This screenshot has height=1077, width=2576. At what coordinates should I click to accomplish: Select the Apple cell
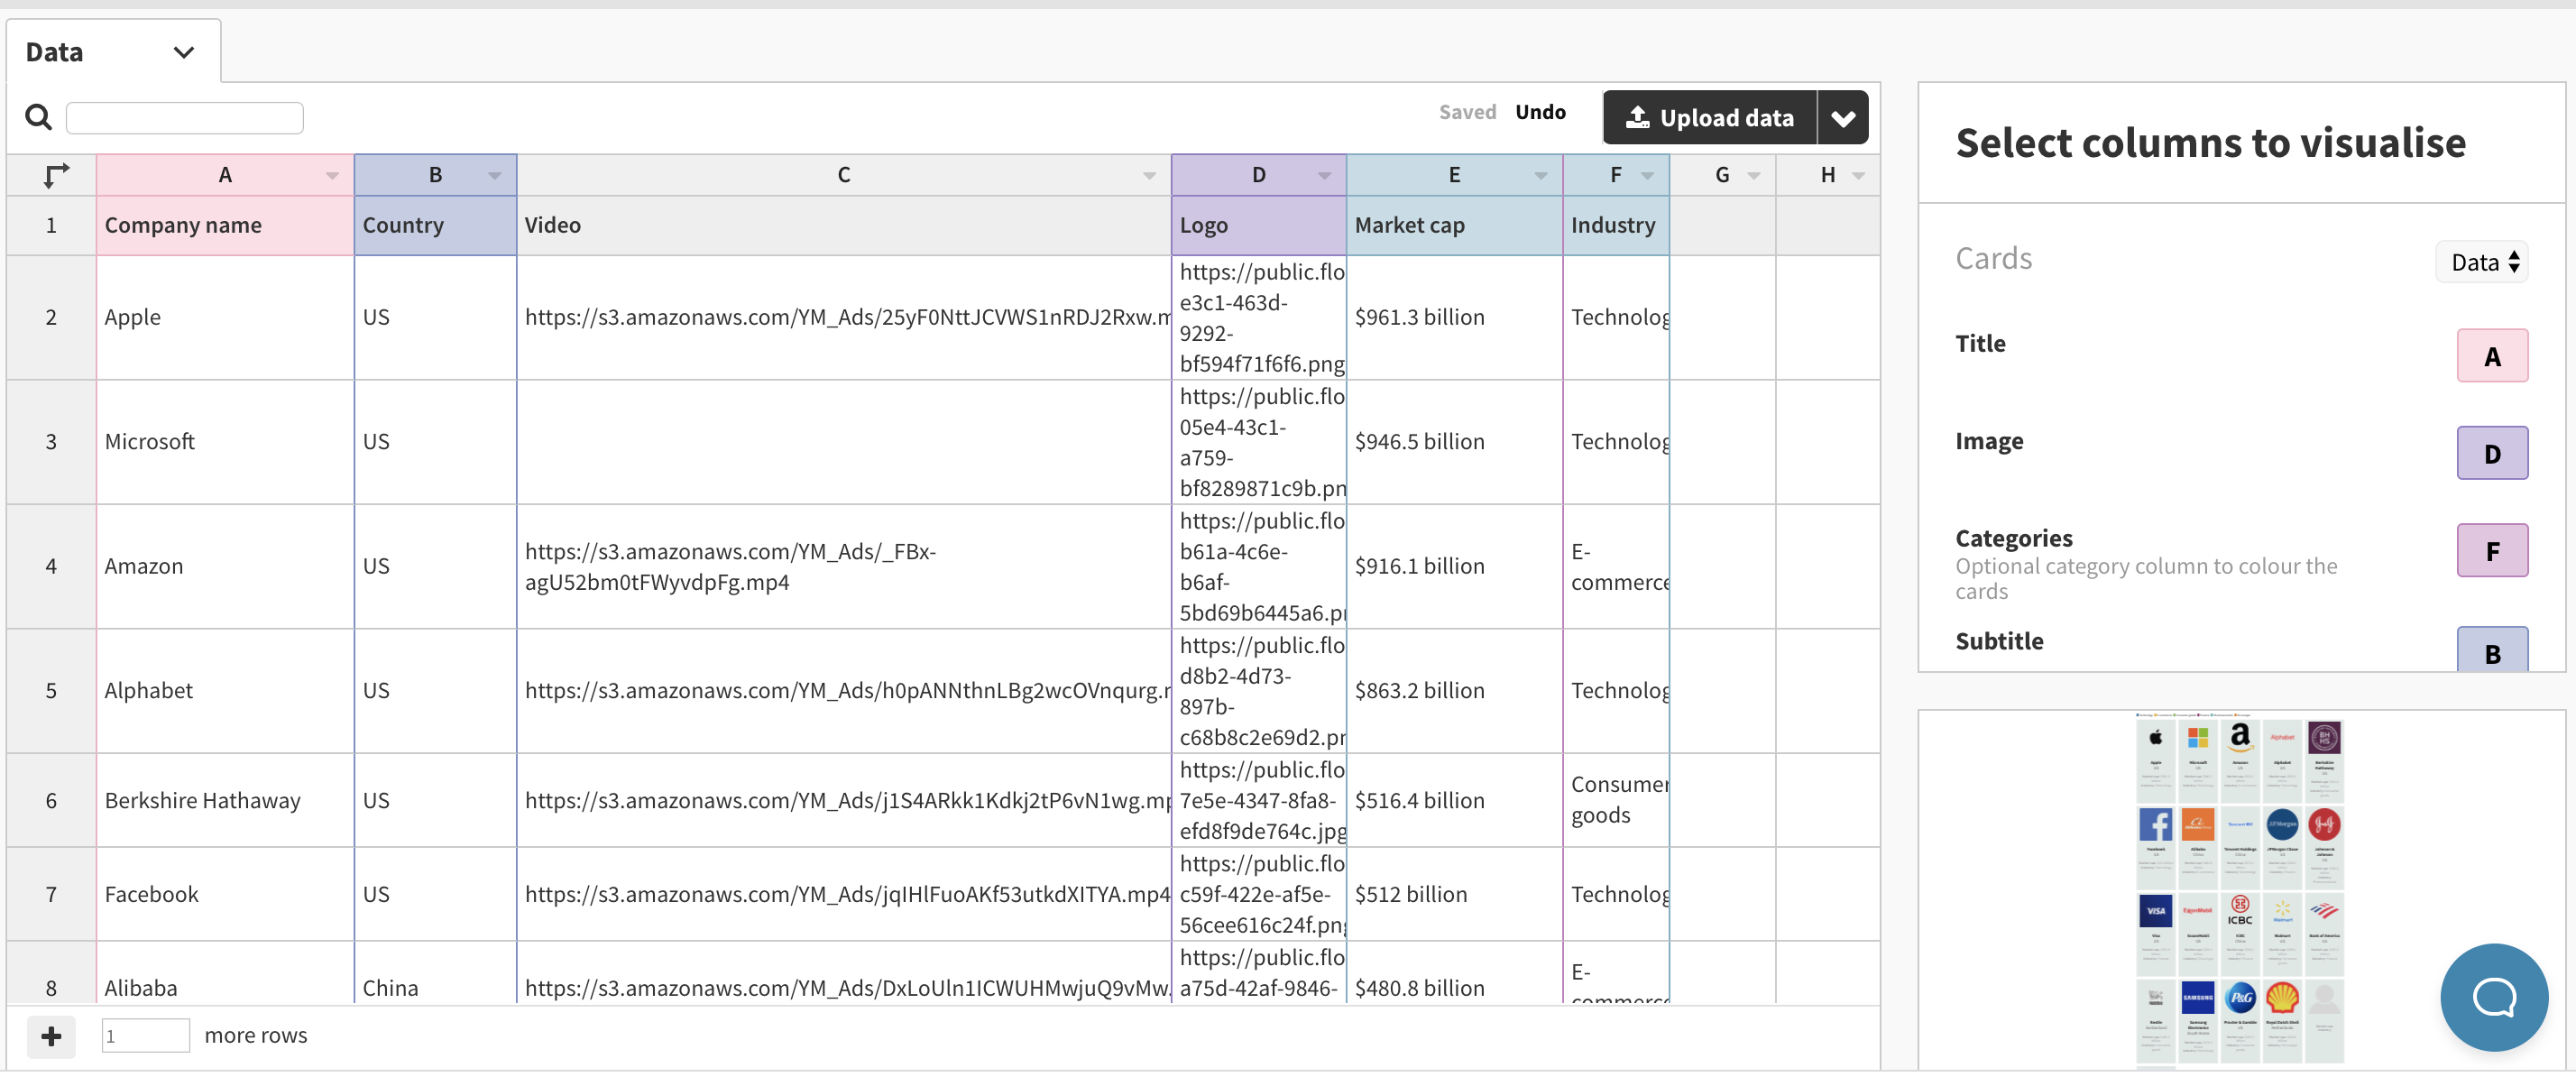point(225,318)
